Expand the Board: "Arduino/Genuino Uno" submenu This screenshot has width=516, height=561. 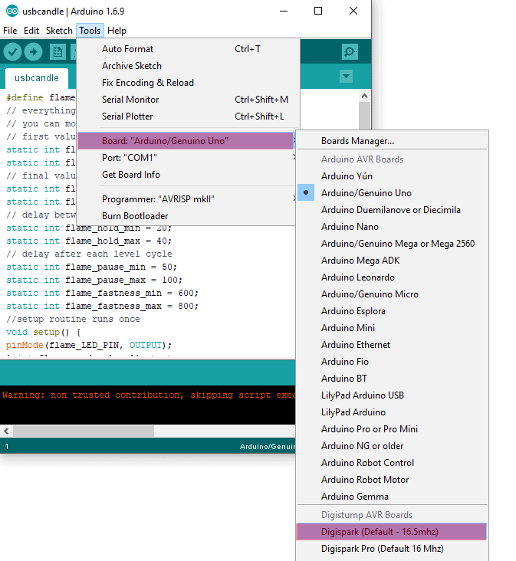[186, 140]
